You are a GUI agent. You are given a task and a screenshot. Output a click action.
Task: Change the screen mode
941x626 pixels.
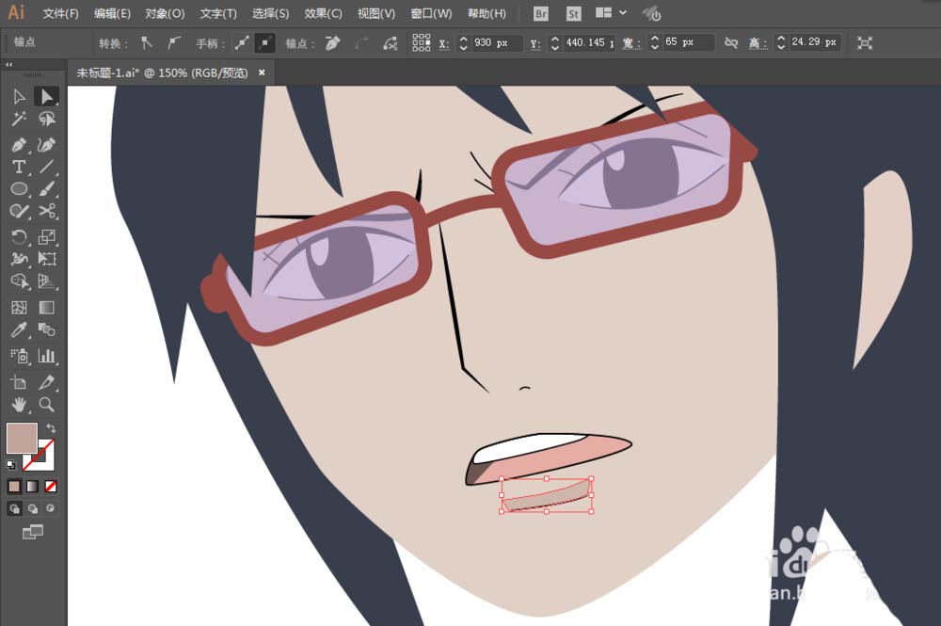pos(32,532)
